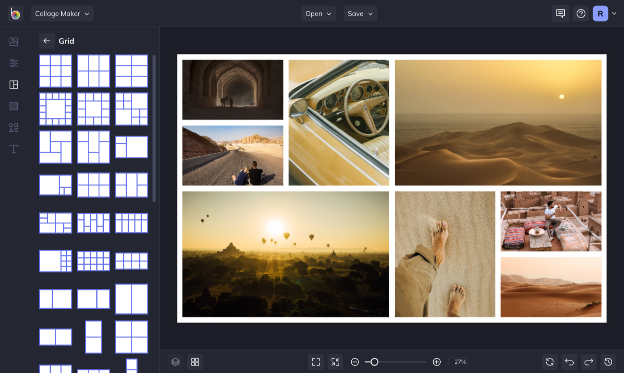Screen dimensions: 624x373
Task: Select the Adjustments sliders tool
Action: tap(13, 63)
